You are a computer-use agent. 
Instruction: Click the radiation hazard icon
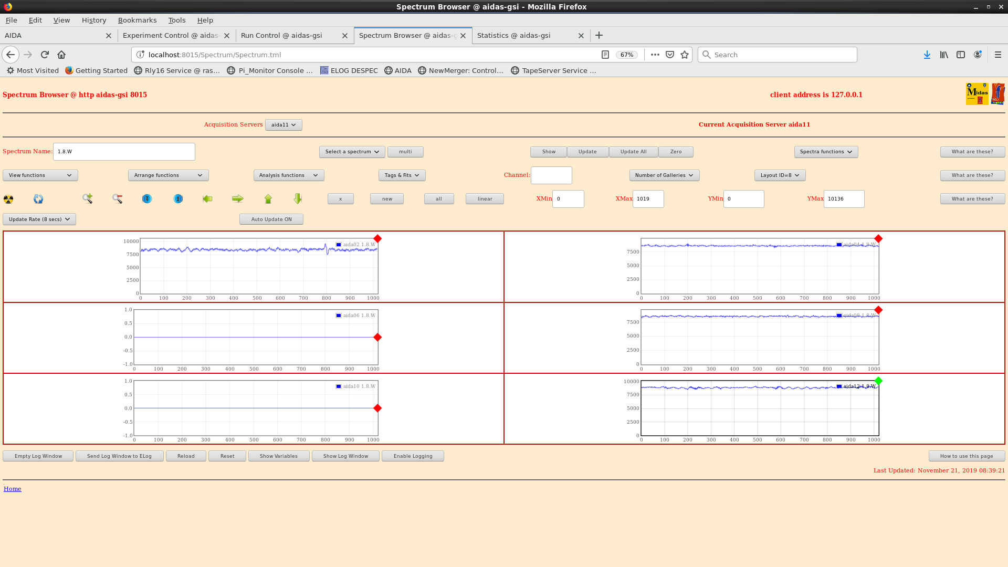point(8,199)
